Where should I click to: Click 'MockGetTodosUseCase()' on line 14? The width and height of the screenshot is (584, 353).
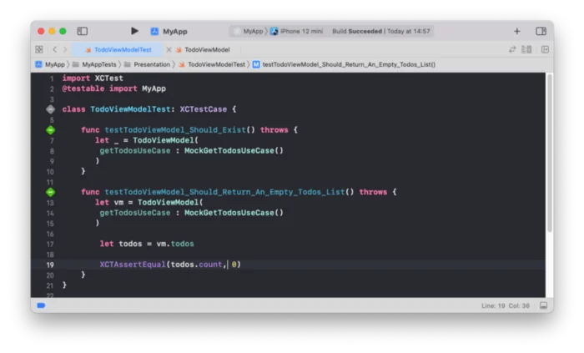[x=234, y=213]
